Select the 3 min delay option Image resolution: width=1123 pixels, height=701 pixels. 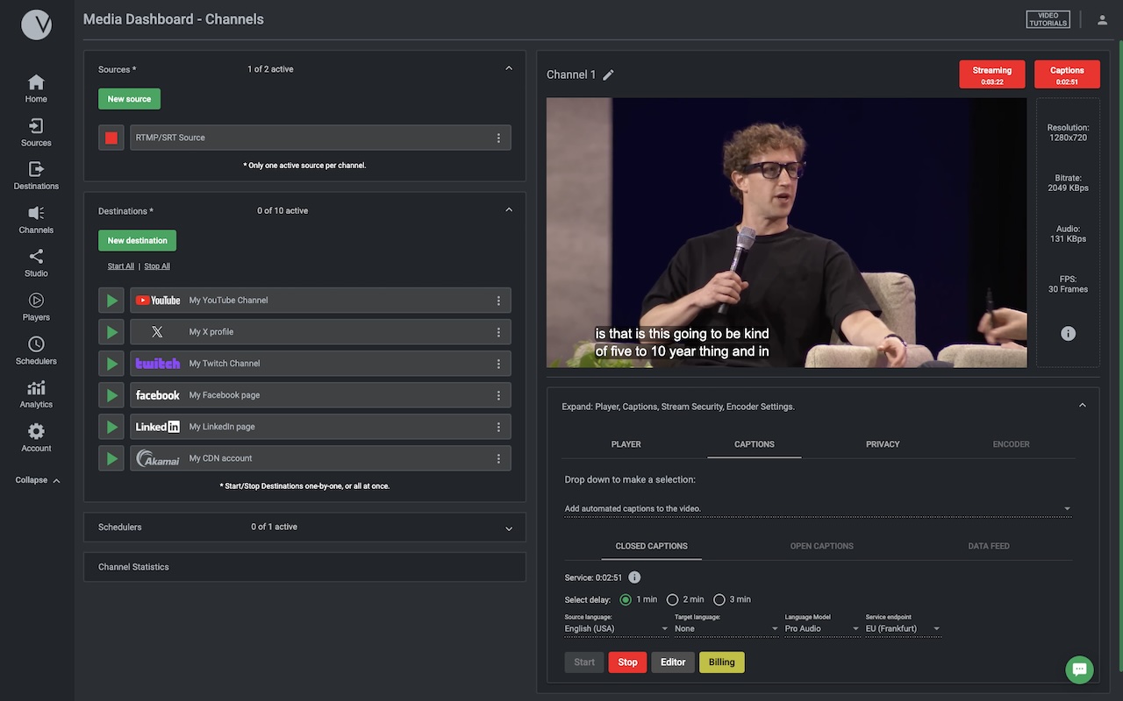point(719,600)
